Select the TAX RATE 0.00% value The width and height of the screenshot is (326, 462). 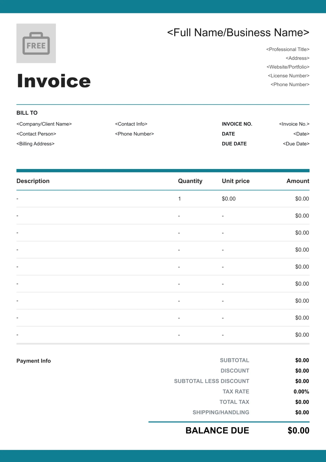(x=301, y=392)
